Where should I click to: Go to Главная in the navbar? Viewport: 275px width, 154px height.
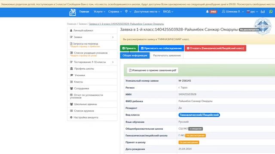tap(84, 12)
